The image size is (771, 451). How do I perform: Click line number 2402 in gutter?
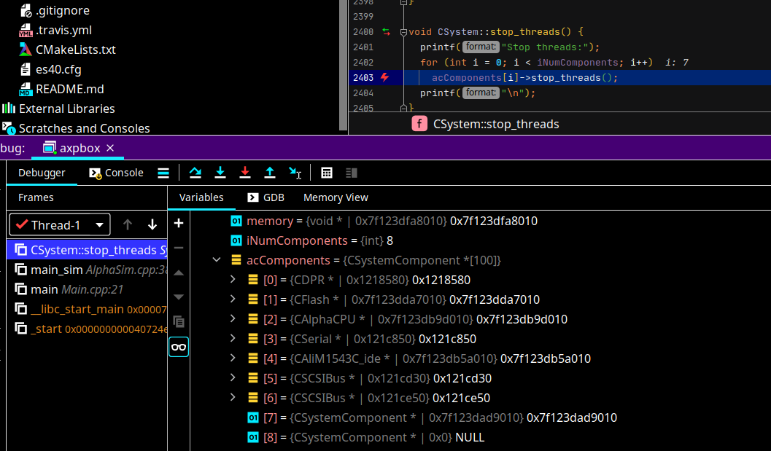tap(363, 63)
